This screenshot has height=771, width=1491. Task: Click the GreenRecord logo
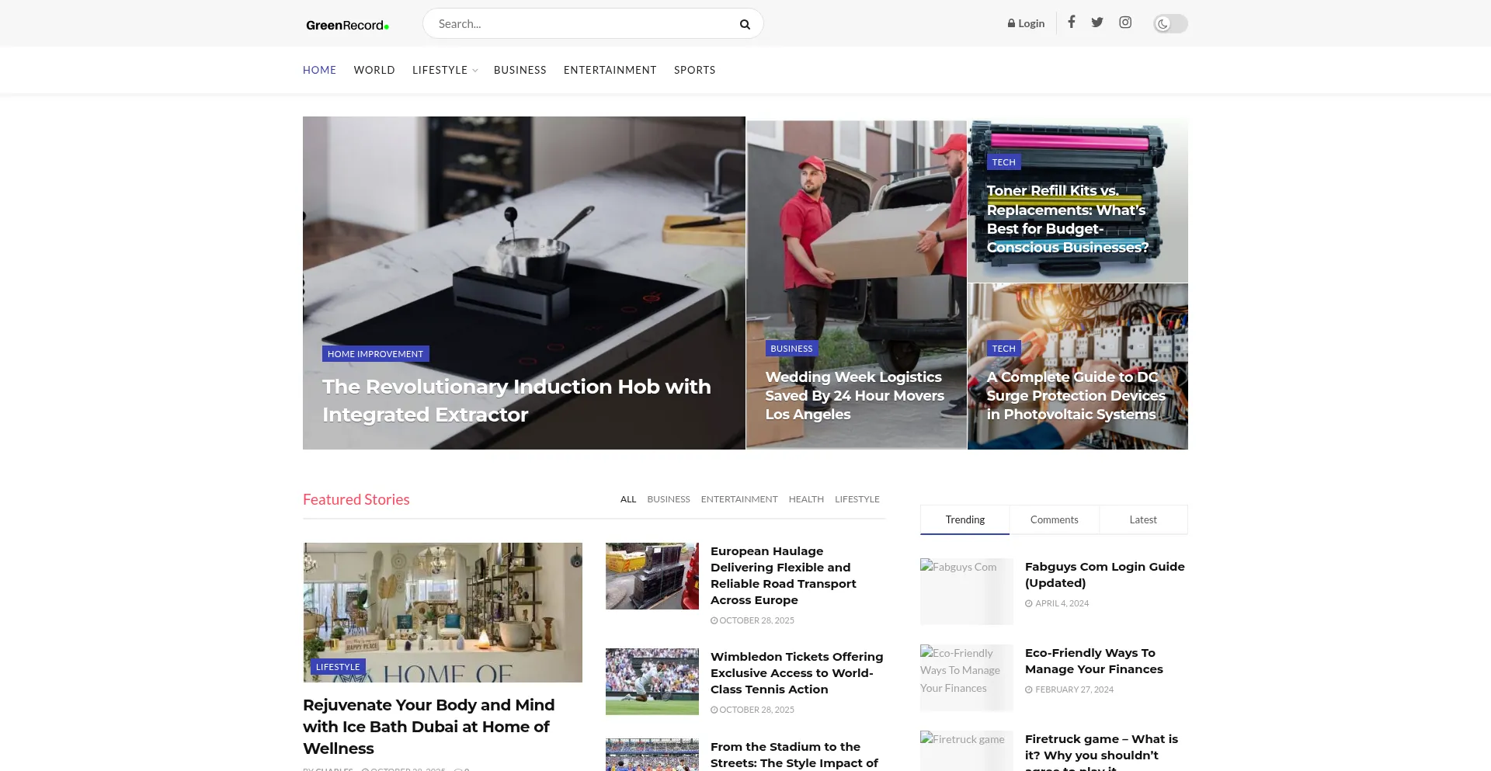347,25
